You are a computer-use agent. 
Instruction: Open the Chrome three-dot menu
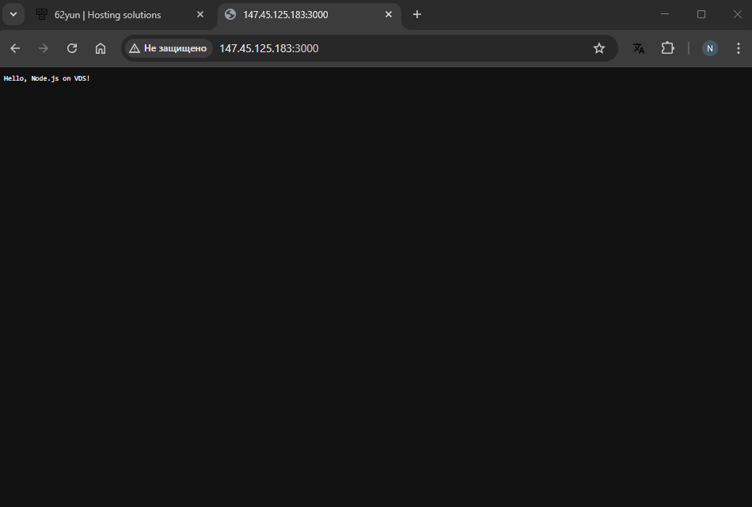(739, 48)
